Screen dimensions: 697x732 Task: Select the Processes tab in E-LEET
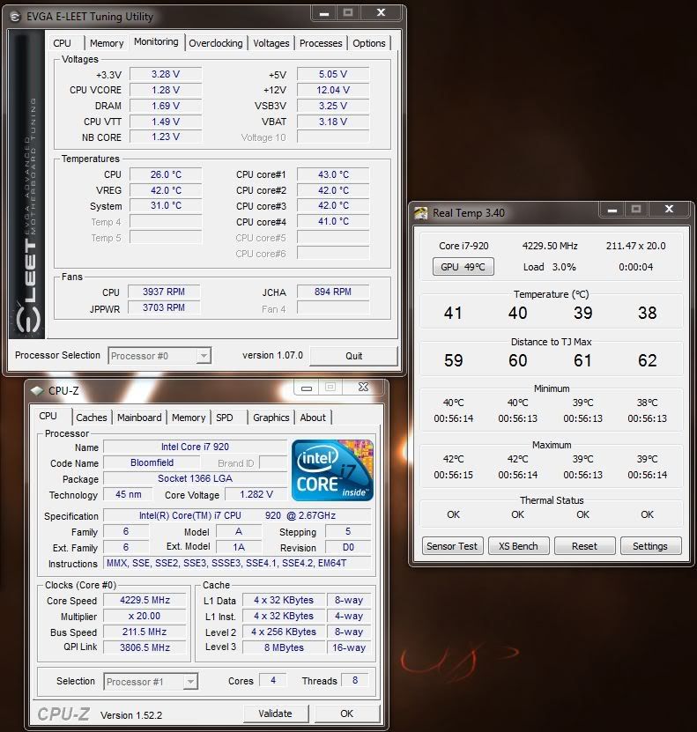[321, 43]
